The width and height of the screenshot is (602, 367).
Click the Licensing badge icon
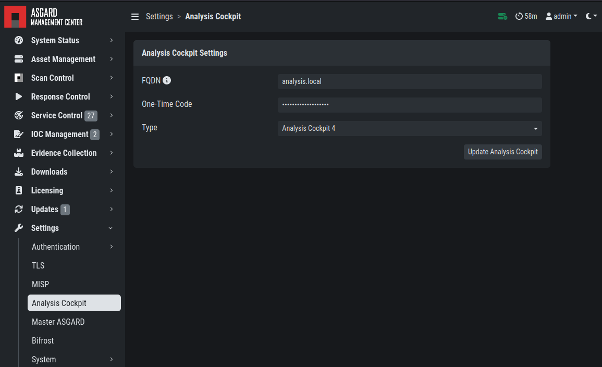pyautogui.click(x=18, y=190)
